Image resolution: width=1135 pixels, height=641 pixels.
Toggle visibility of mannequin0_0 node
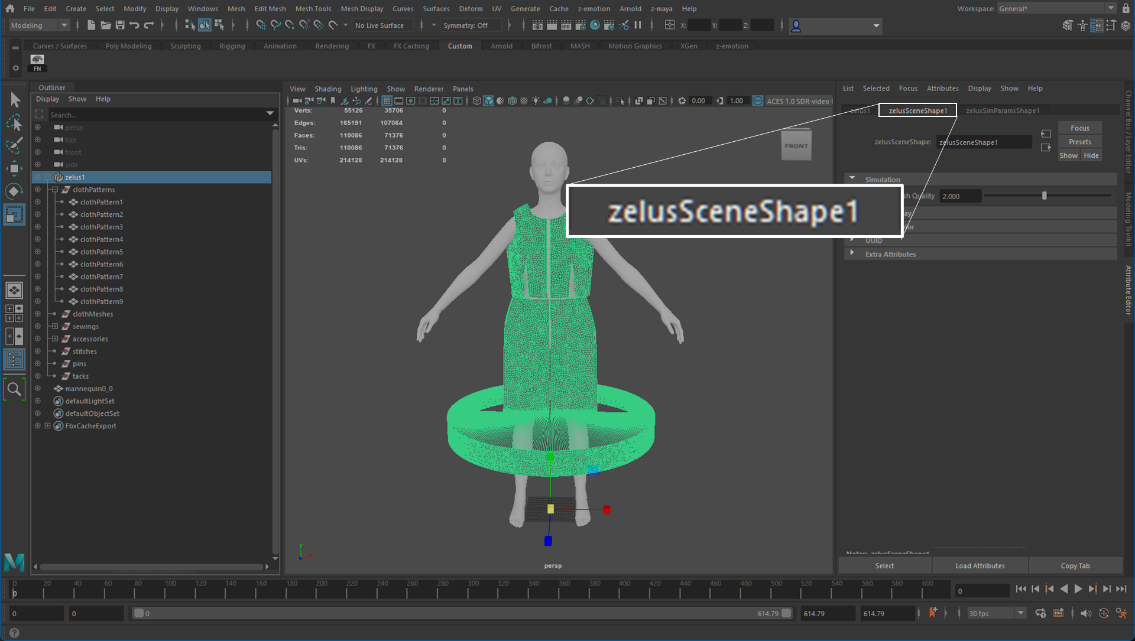click(x=38, y=389)
